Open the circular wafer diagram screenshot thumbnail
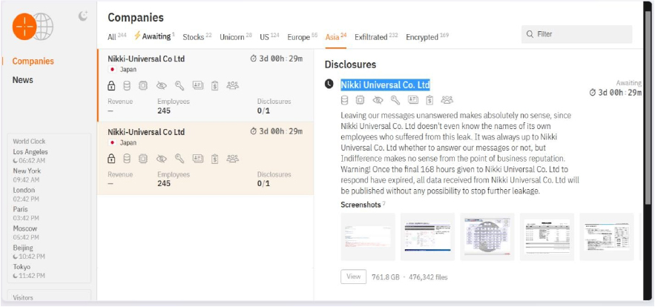 click(x=487, y=237)
